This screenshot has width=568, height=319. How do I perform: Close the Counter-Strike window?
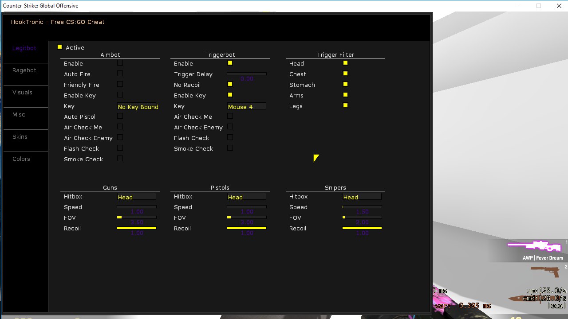click(x=558, y=6)
